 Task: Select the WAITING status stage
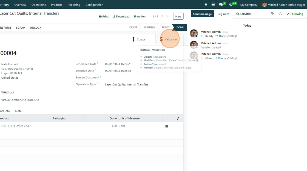(x=149, y=28)
